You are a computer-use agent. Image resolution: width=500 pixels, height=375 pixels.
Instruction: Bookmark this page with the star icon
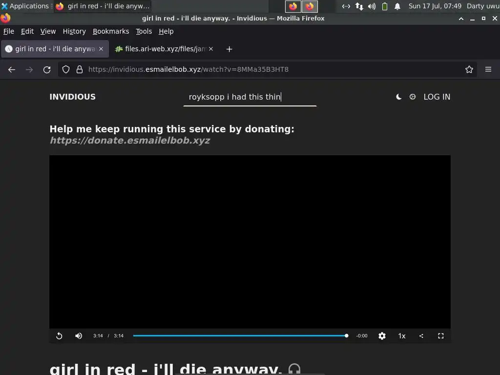coord(469,69)
